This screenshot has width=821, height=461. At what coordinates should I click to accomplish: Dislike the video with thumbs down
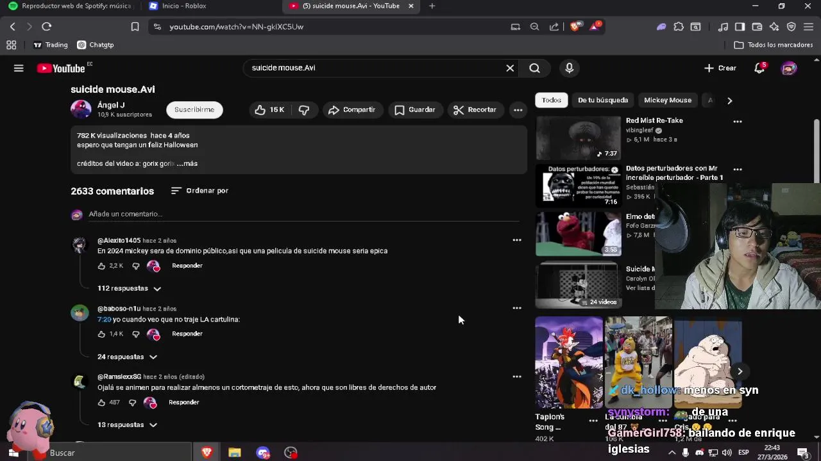[304, 109]
